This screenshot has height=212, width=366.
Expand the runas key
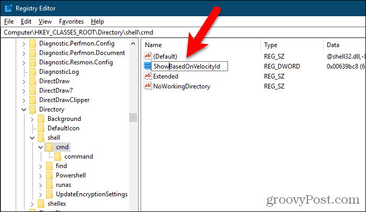pyautogui.click(x=41, y=185)
